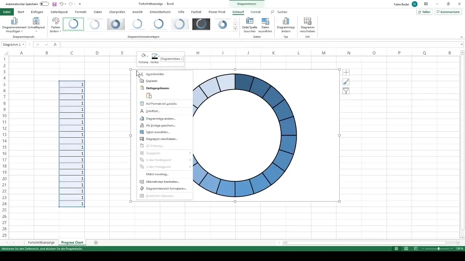Select the first chart style thumbnail
The width and height of the screenshot is (465, 261).
click(x=73, y=24)
